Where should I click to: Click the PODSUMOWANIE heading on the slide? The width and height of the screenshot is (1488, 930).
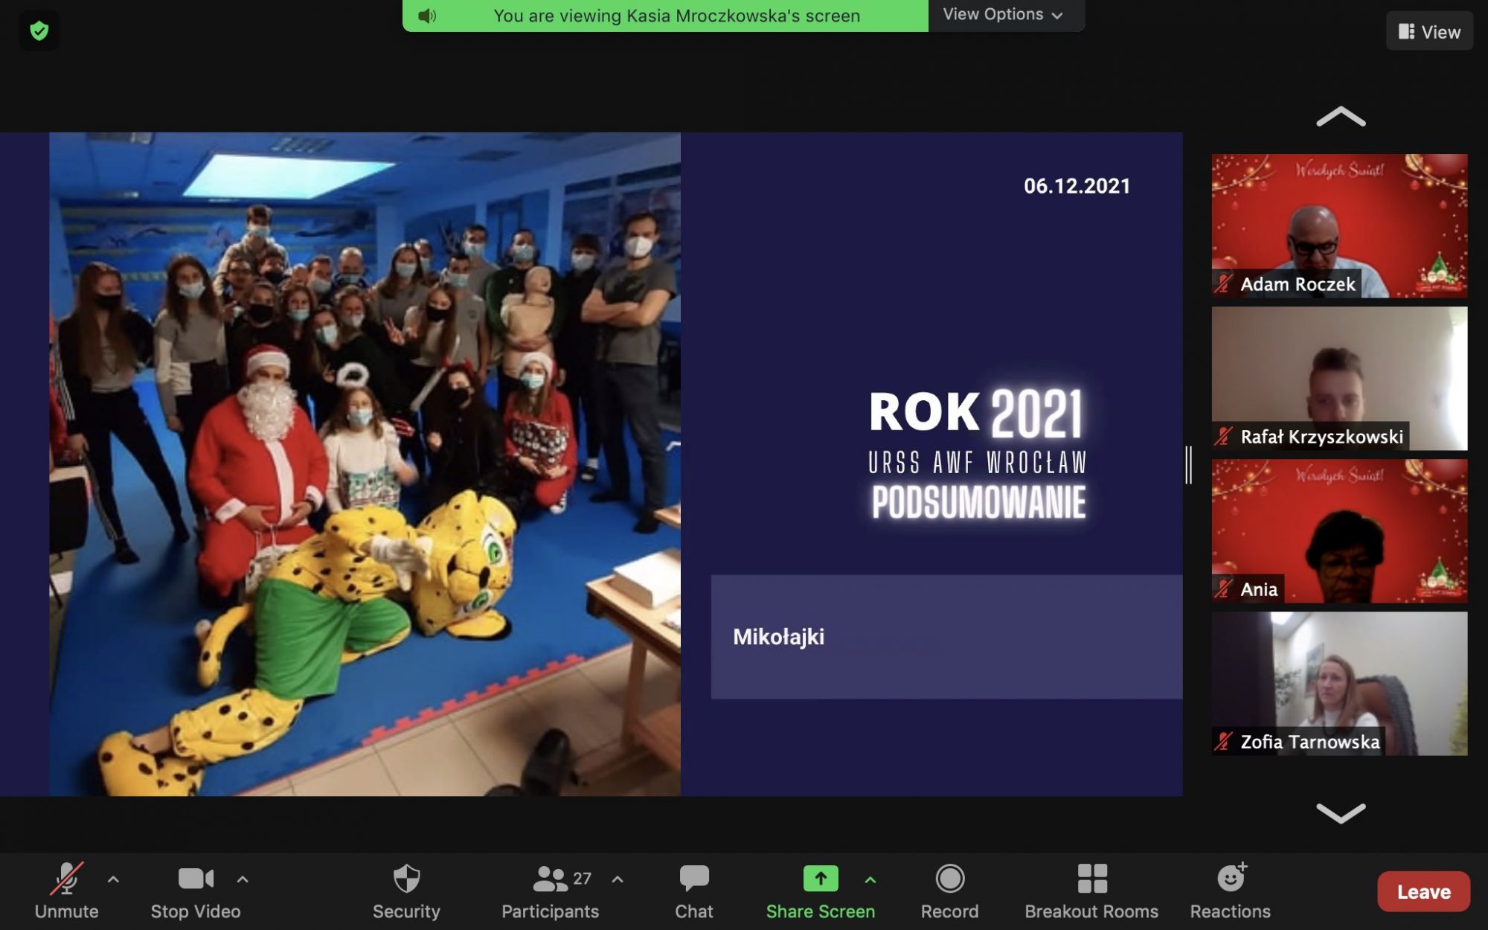pos(978,502)
